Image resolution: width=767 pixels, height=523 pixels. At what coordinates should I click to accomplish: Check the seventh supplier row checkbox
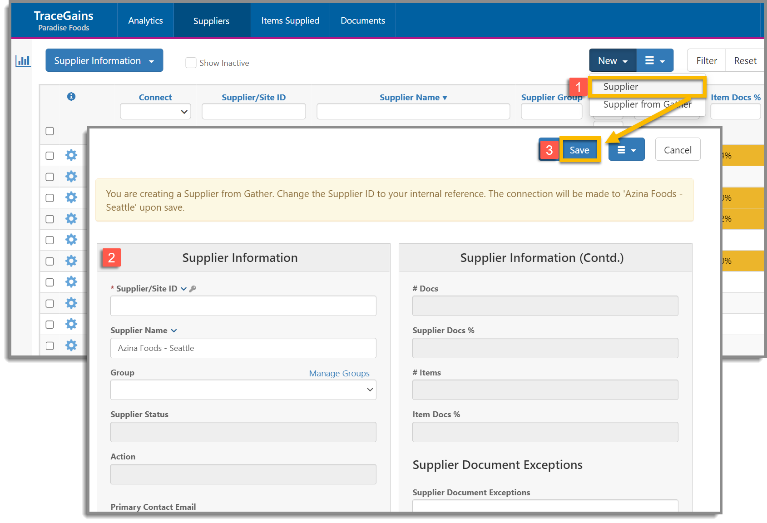pyautogui.click(x=50, y=282)
